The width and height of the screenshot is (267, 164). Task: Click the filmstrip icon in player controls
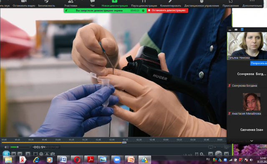(35, 154)
